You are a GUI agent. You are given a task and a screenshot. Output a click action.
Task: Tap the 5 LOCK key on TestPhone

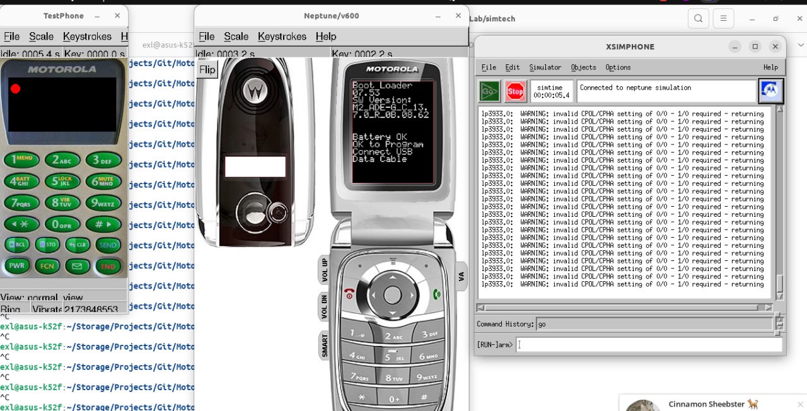pyautogui.click(x=62, y=182)
